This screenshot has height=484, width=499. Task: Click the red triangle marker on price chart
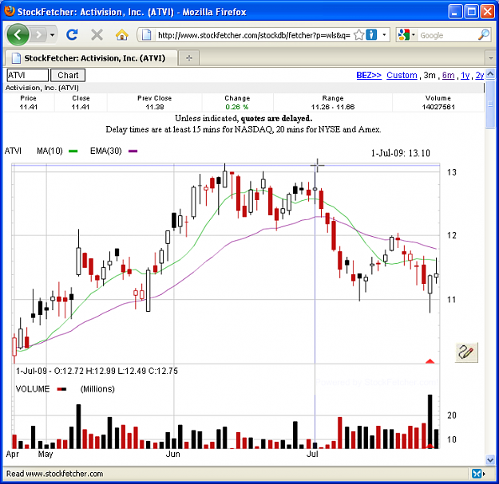coord(430,361)
